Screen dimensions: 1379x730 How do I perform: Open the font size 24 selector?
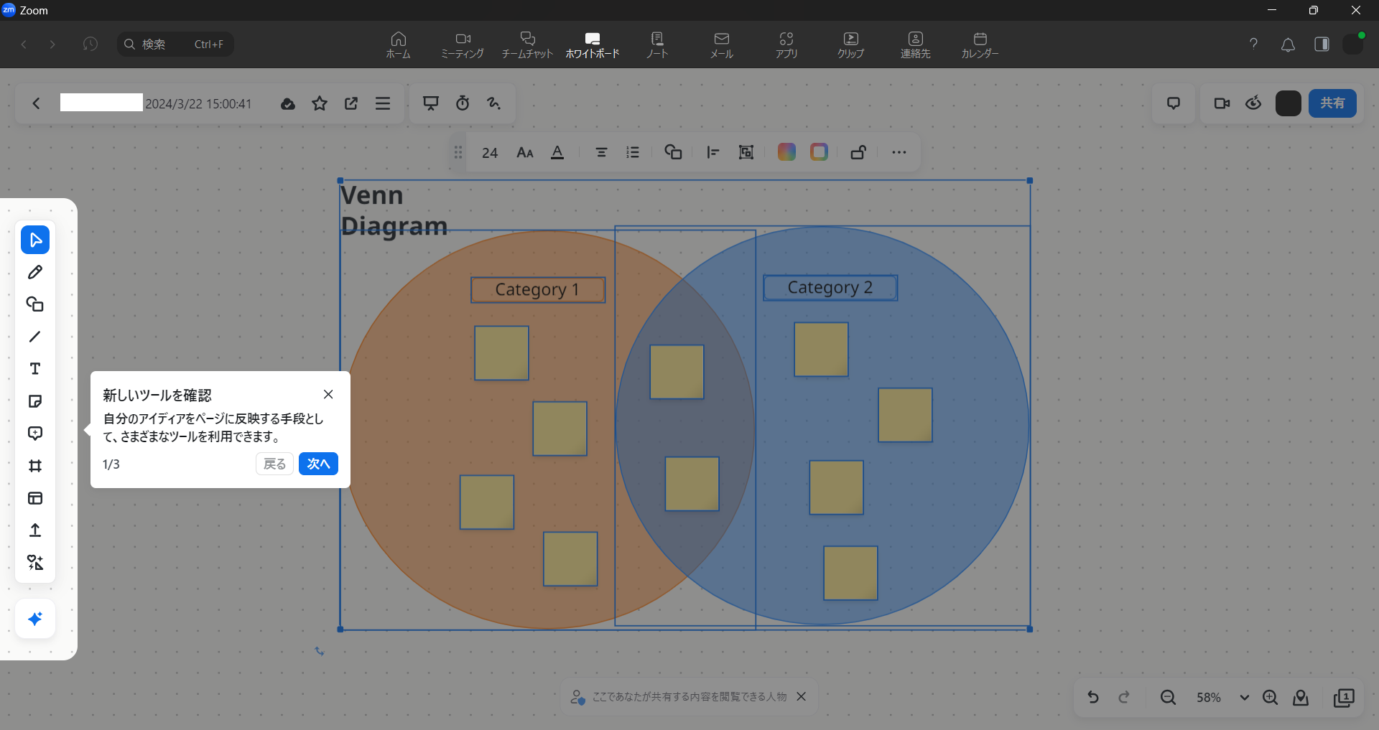(490, 152)
